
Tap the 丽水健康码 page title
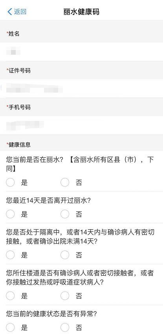(x=81, y=12)
